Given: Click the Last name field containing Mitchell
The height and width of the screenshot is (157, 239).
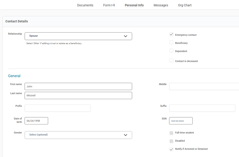Looking at the screenshot, I should [x=78, y=96].
